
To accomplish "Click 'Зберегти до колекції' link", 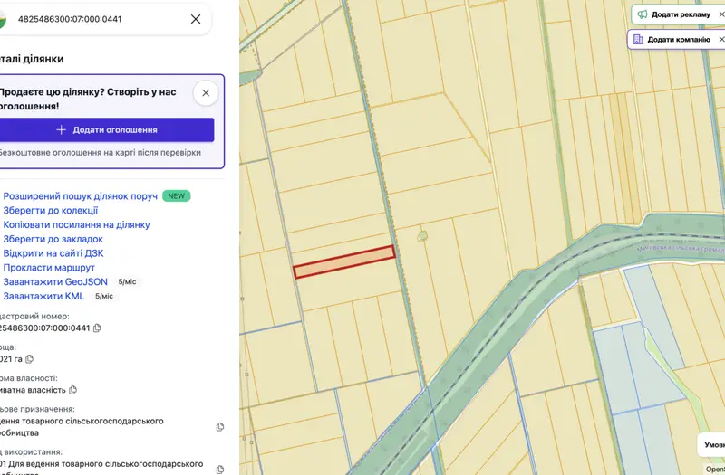I will pos(51,211).
